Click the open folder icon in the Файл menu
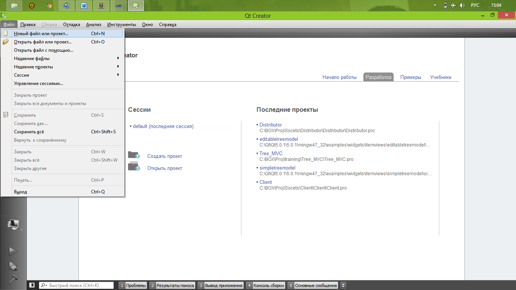The height and width of the screenshot is (290, 516). pos(6,42)
